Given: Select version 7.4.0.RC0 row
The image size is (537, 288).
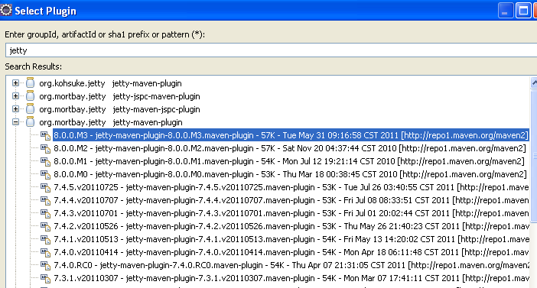Looking at the screenshot, I should pos(291,265).
